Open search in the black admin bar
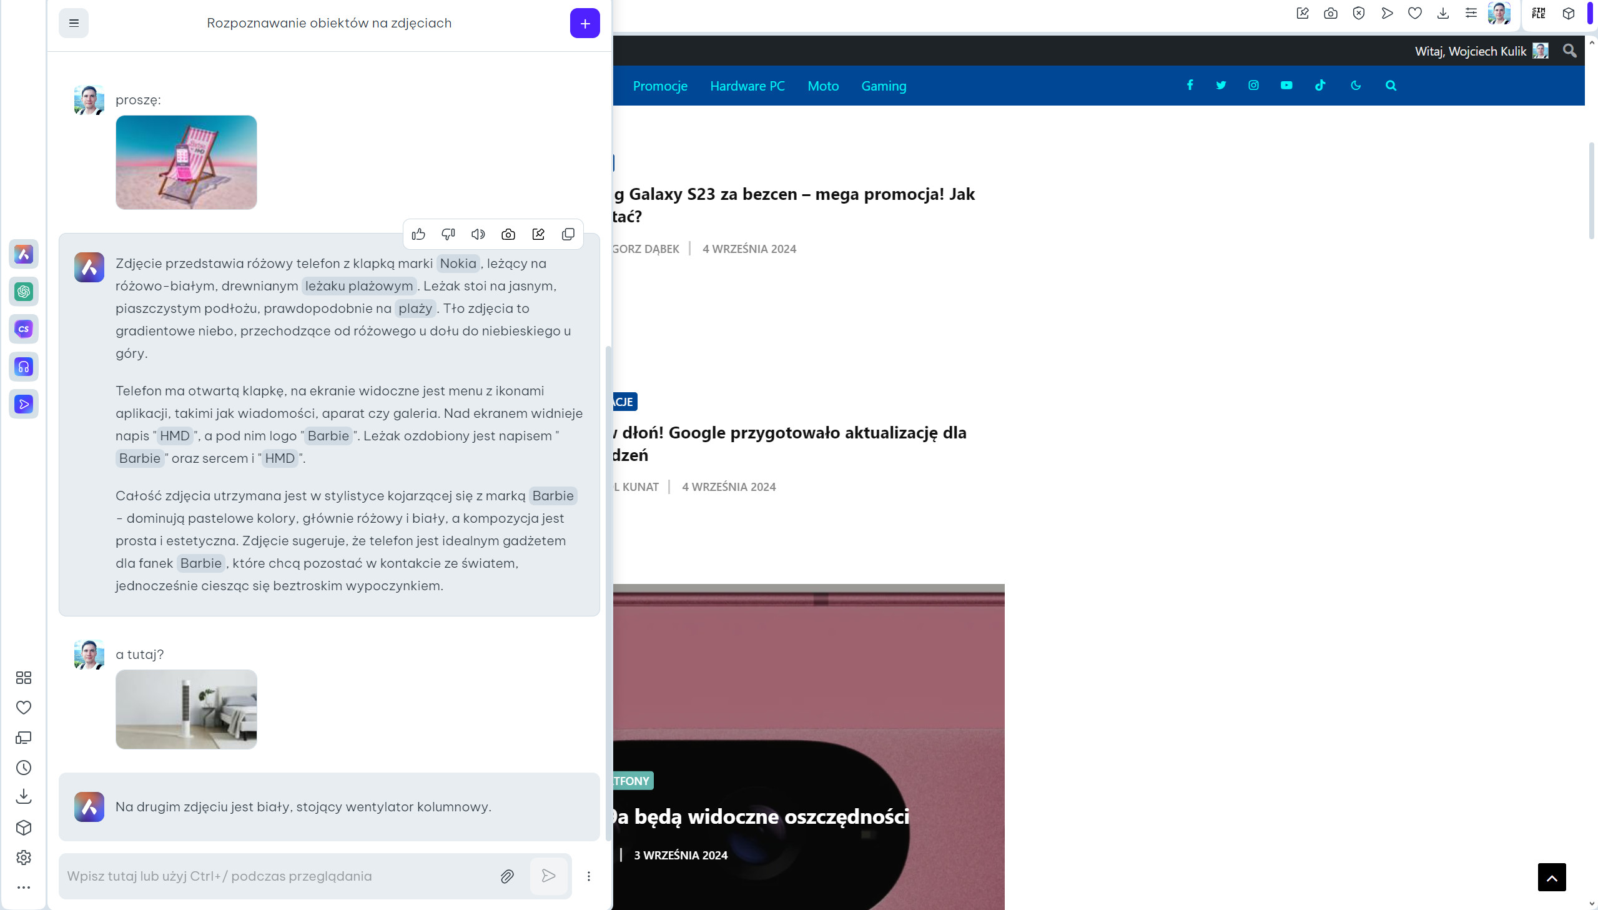 click(x=1569, y=51)
